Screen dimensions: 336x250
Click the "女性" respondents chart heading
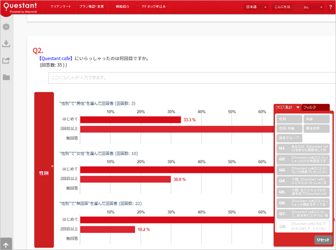pos(99,153)
